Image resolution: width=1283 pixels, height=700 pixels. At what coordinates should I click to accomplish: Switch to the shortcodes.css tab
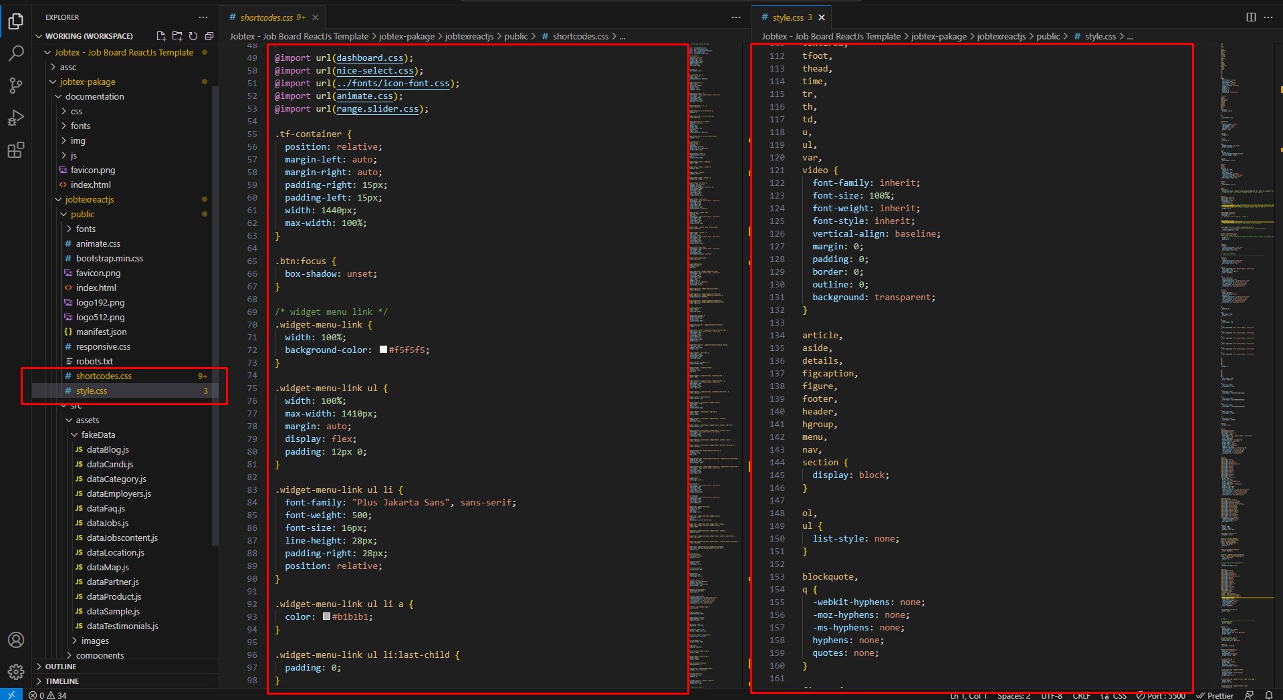(x=267, y=17)
